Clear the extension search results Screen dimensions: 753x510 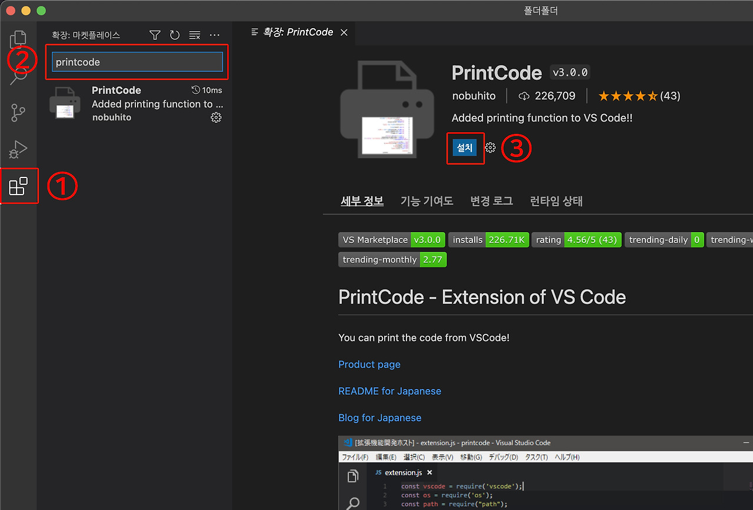(x=194, y=35)
